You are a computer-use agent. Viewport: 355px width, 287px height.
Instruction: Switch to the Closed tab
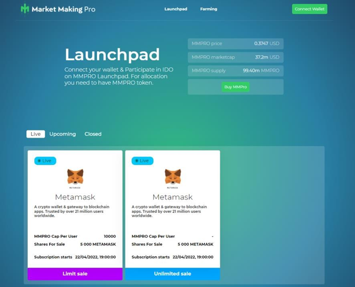pyautogui.click(x=93, y=134)
